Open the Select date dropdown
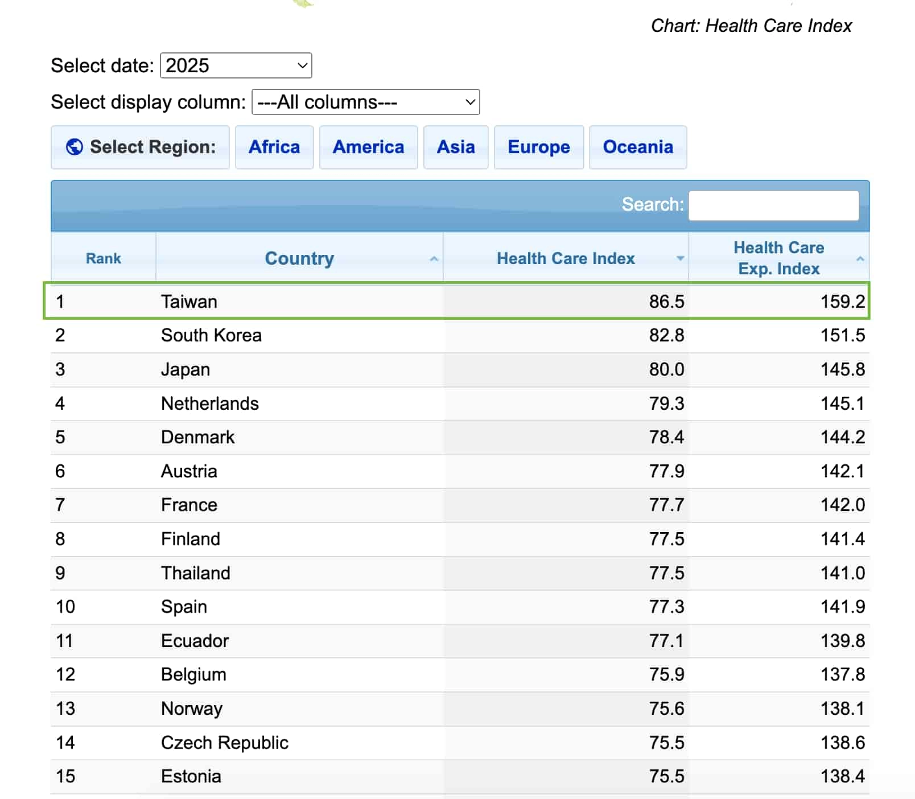This screenshot has height=799, width=915. click(236, 65)
